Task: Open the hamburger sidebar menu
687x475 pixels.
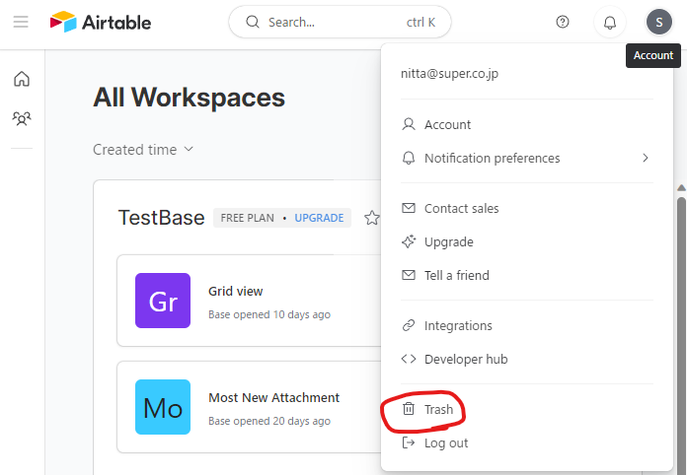Action: click(21, 22)
